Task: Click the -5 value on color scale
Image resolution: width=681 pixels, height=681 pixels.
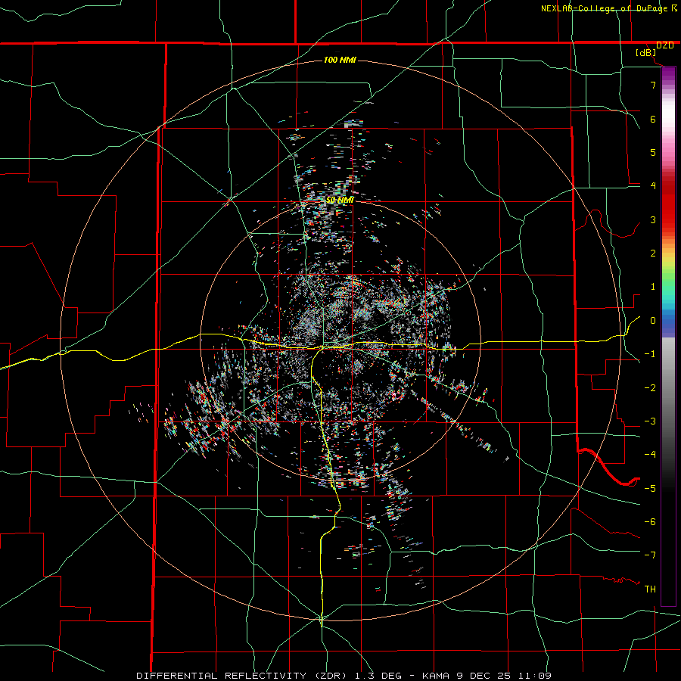Action: [650, 489]
